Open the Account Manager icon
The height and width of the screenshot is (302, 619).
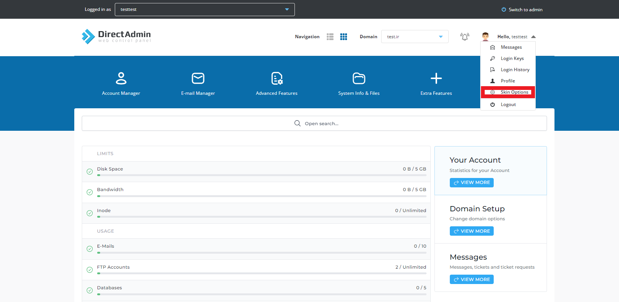click(x=121, y=78)
